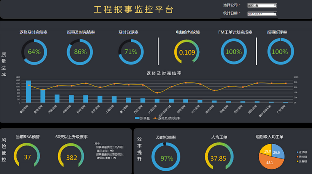The width and height of the screenshot is (312, 174).
Task: Click the 71% 及时分派率 donut gauge
Action: [x=131, y=52]
